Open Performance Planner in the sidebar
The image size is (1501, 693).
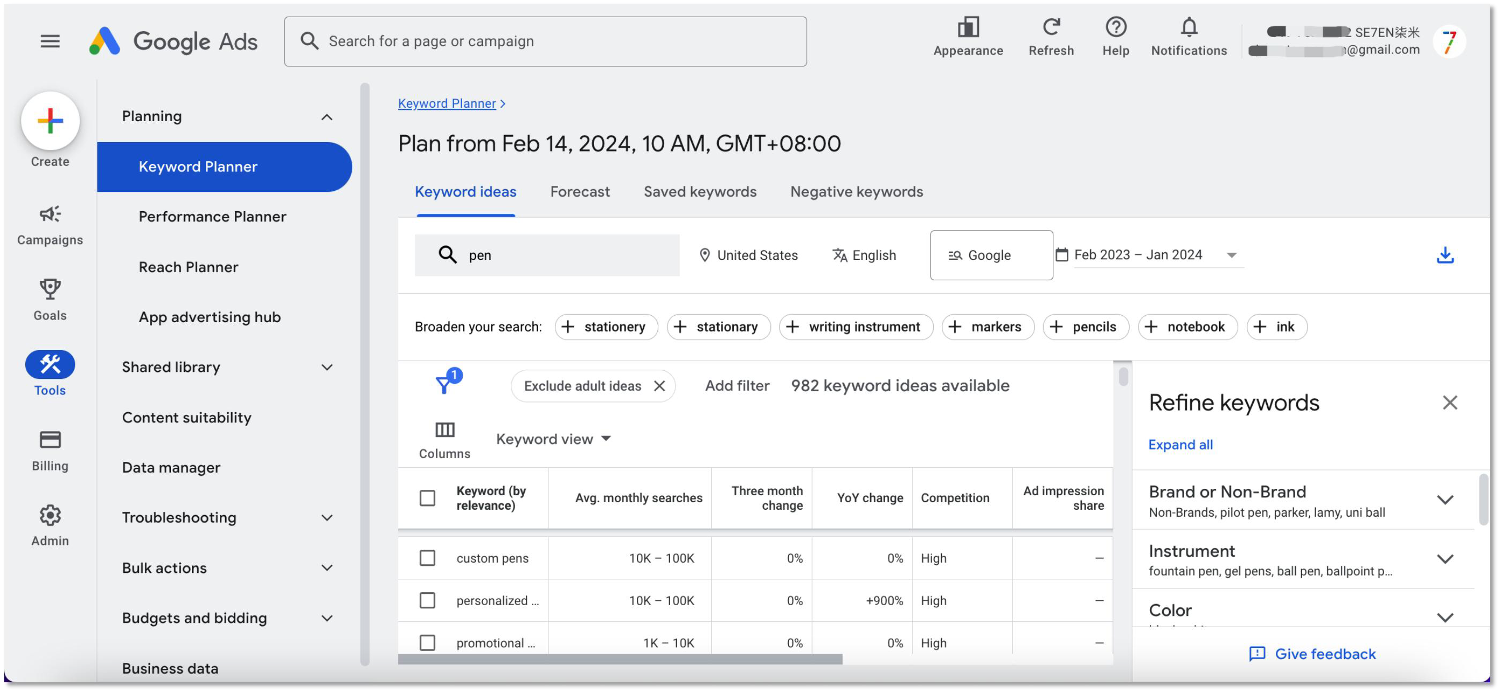(x=212, y=217)
